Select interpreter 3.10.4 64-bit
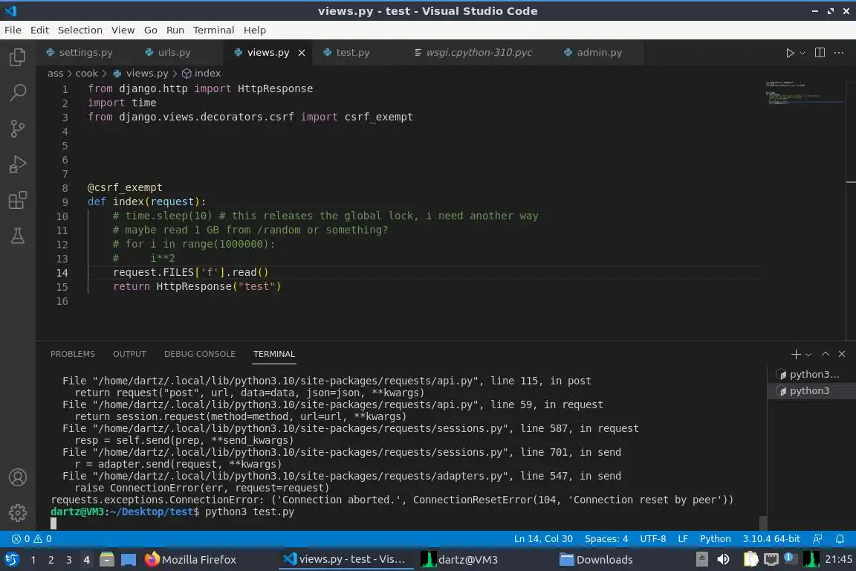 point(771,539)
